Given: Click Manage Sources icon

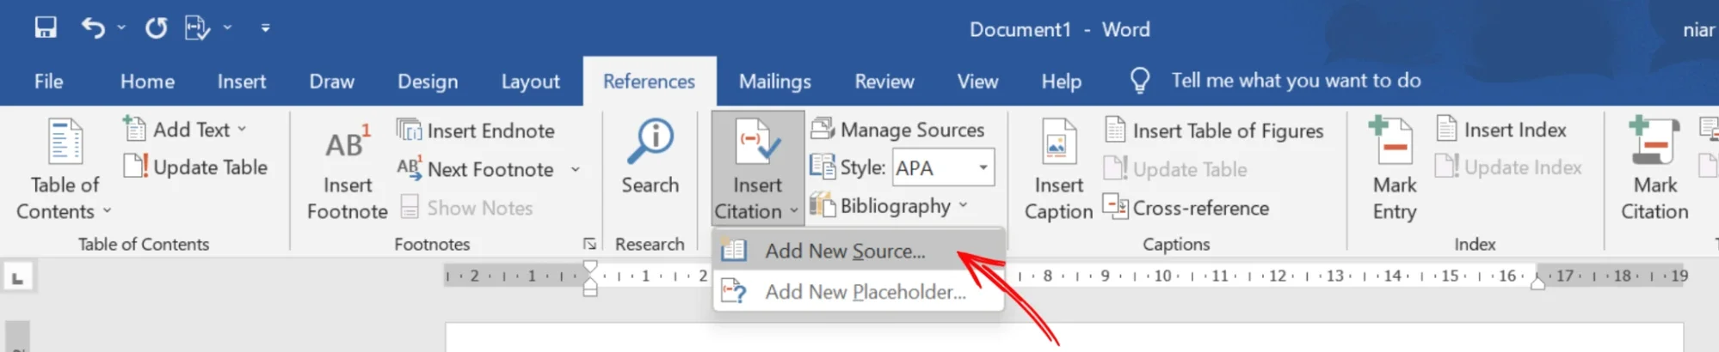Looking at the screenshot, I should click(823, 130).
